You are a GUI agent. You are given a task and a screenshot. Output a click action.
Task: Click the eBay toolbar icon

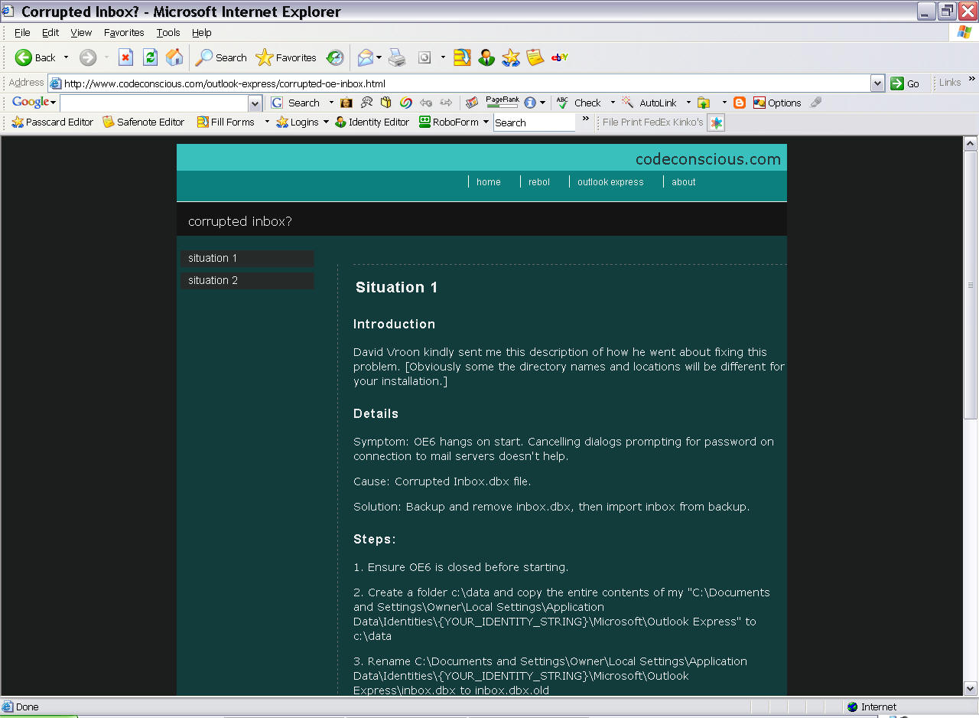pos(560,57)
